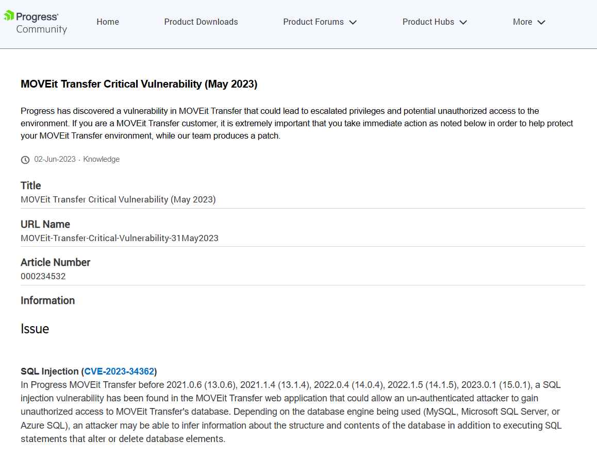Click the clock icon beside 02-Jun-2023
This screenshot has height=458, width=597.
pos(25,160)
